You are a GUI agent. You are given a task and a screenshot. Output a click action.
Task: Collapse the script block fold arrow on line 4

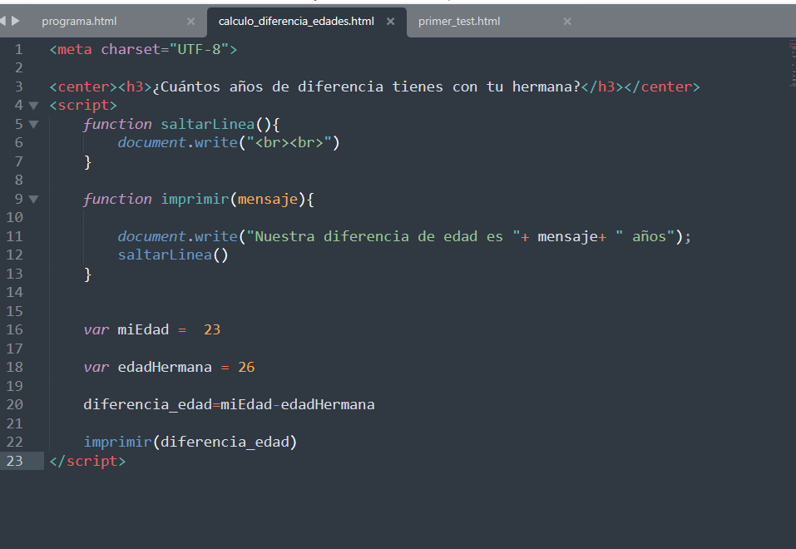pyautogui.click(x=33, y=106)
